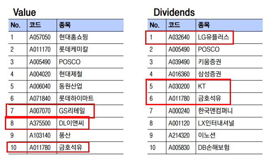Viewport: 268px width, 155px height.
Task: Select the stock name LG유플러스
Action: coord(214,37)
